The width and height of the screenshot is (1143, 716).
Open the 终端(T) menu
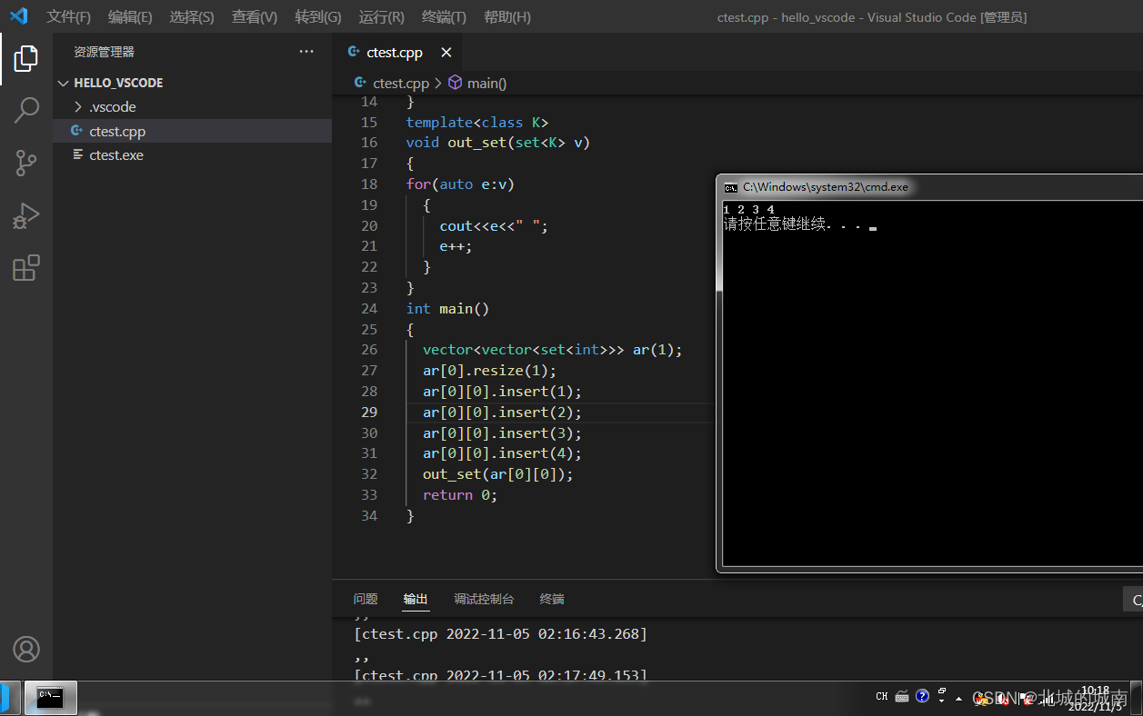pyautogui.click(x=445, y=17)
